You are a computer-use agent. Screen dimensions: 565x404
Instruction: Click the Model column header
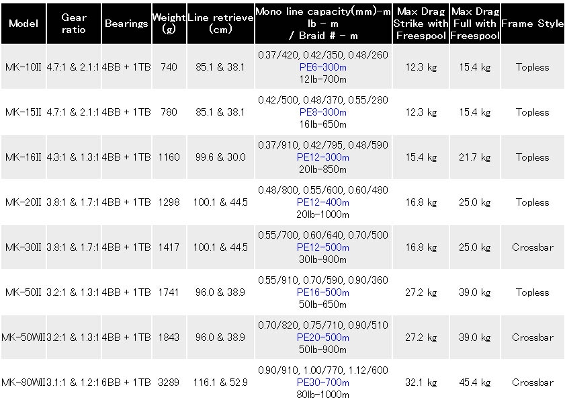[24, 24]
